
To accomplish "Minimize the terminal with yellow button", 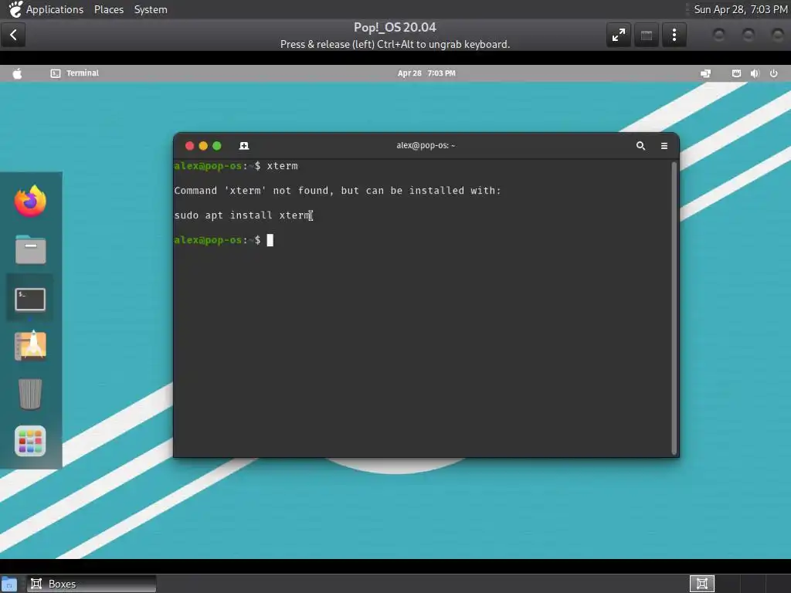I will tap(203, 146).
